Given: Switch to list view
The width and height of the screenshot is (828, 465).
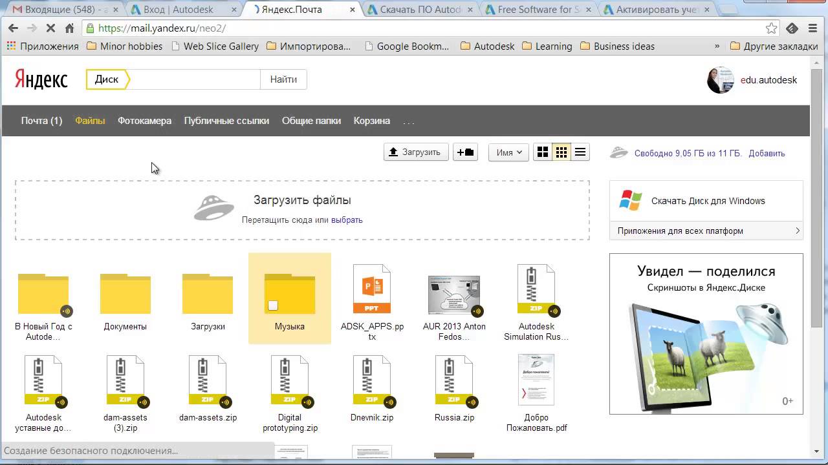Looking at the screenshot, I should pos(580,152).
